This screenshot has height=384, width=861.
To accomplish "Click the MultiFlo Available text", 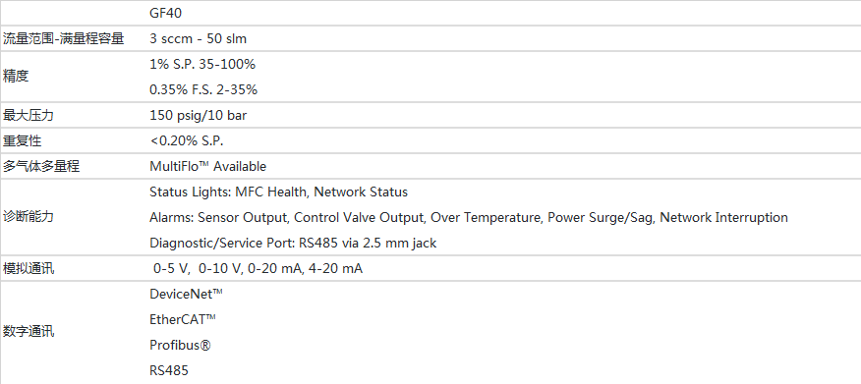I will (207, 166).
